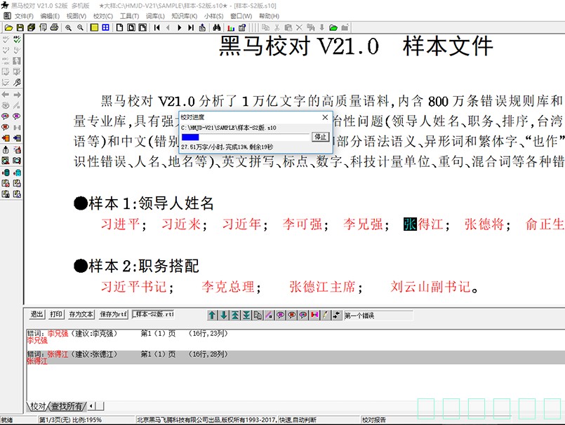
Task: Click the 存为文本 button
Action: [x=81, y=314]
